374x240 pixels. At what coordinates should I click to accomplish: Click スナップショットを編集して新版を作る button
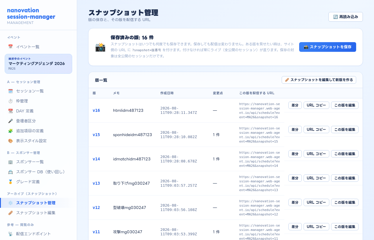point(319,80)
